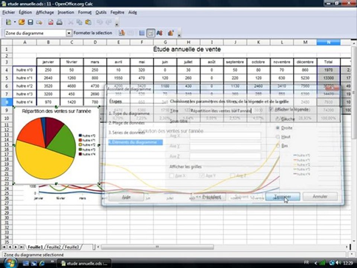Click the Chart type icon
The width and height of the screenshot is (357, 268).
pos(122,33)
